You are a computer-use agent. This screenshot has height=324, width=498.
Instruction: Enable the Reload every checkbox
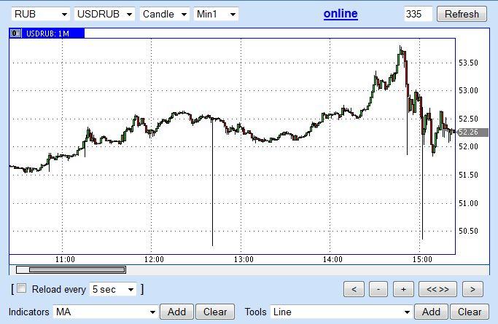pyautogui.click(x=21, y=288)
